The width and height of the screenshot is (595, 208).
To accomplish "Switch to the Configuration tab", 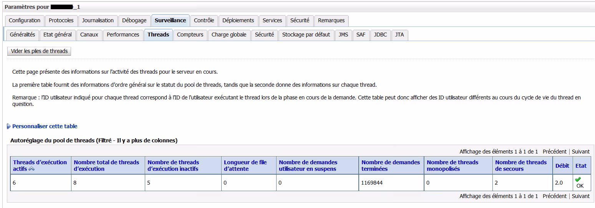I will click(25, 21).
